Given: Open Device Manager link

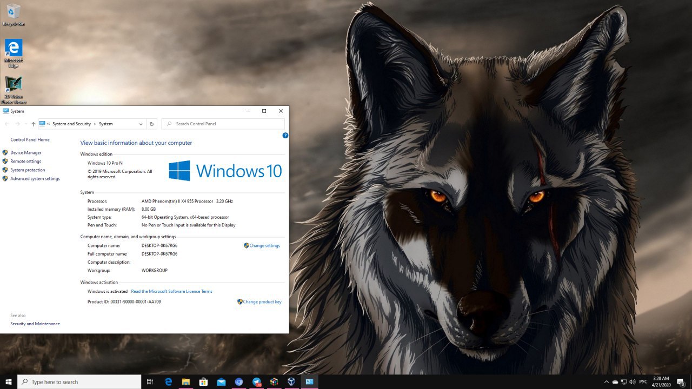Looking at the screenshot, I should click(25, 152).
